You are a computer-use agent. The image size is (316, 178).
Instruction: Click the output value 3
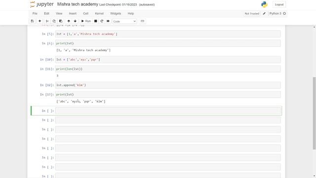57,76
